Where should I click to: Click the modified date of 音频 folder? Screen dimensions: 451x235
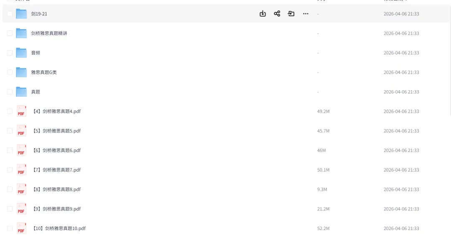coord(401,53)
